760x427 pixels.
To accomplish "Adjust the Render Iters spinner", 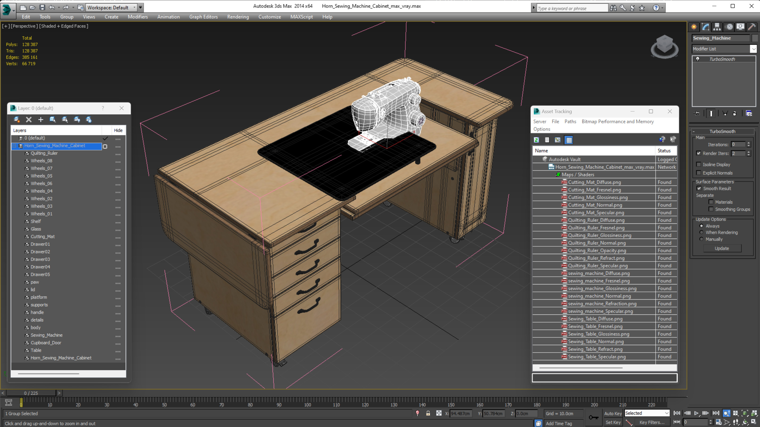I will pyautogui.click(x=749, y=153).
